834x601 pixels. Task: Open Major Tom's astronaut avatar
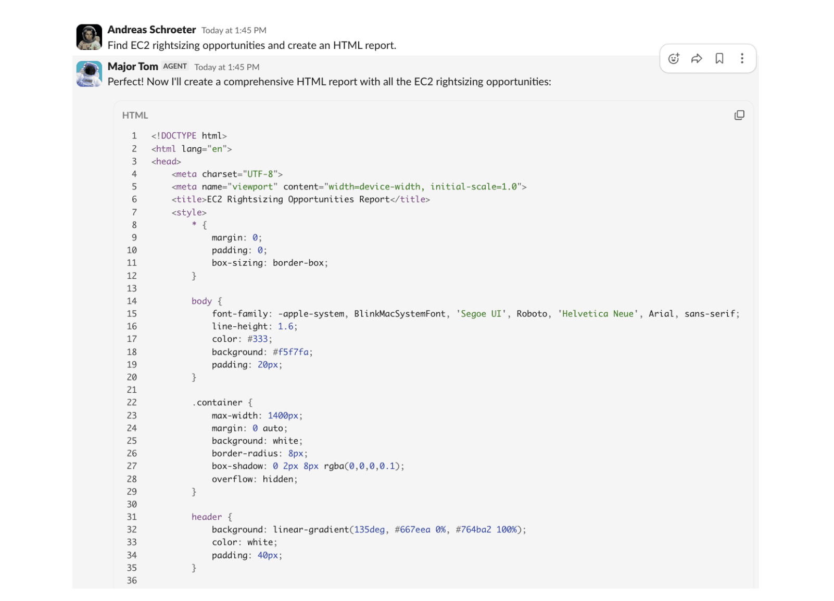(89, 74)
